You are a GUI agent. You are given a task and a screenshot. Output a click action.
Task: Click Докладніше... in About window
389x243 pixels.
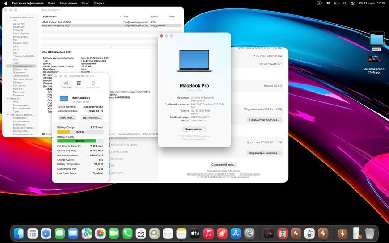point(194,129)
